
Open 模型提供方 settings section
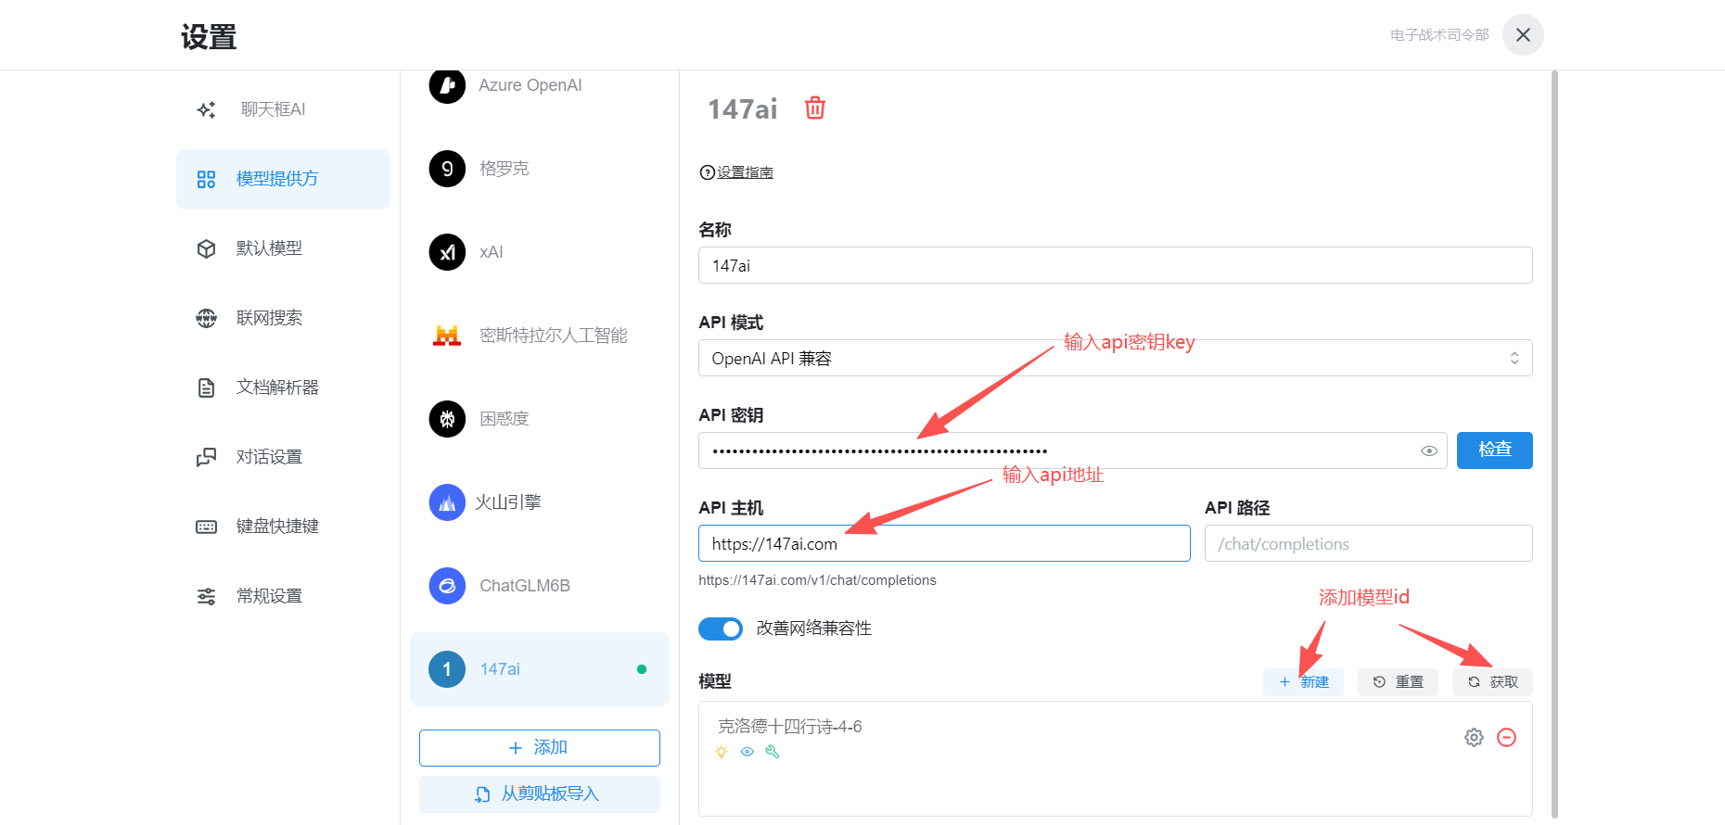tap(283, 179)
